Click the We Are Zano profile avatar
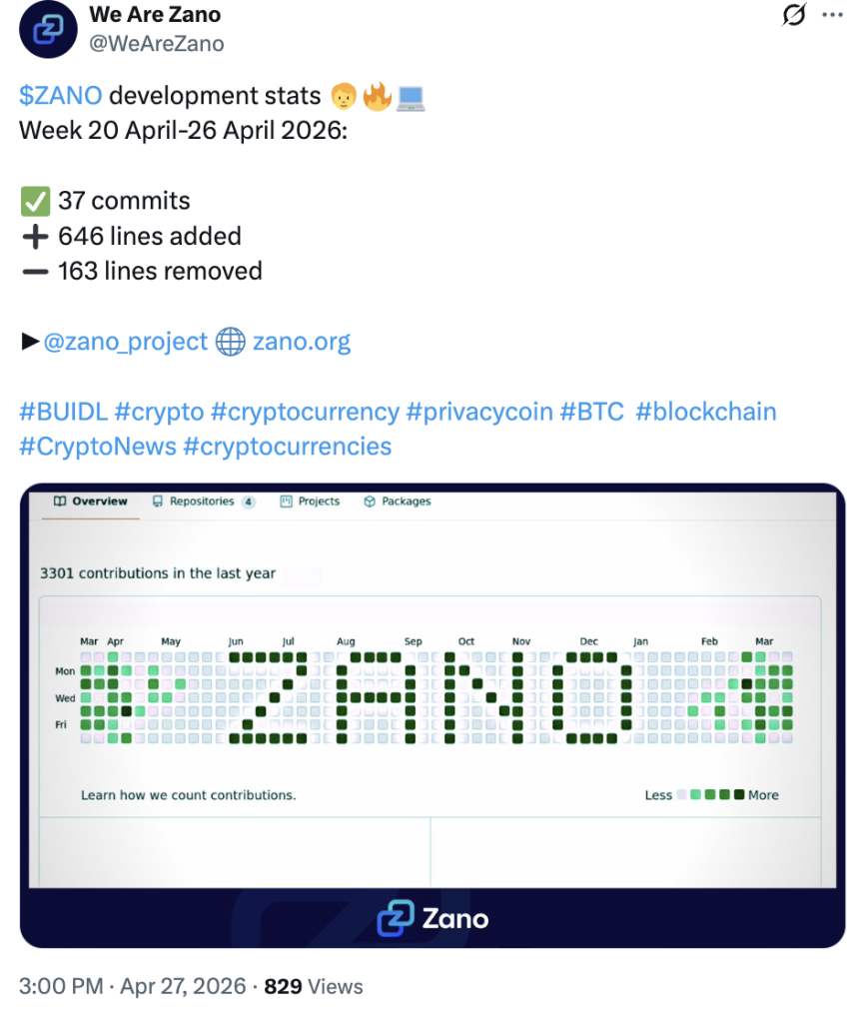 tap(48, 29)
